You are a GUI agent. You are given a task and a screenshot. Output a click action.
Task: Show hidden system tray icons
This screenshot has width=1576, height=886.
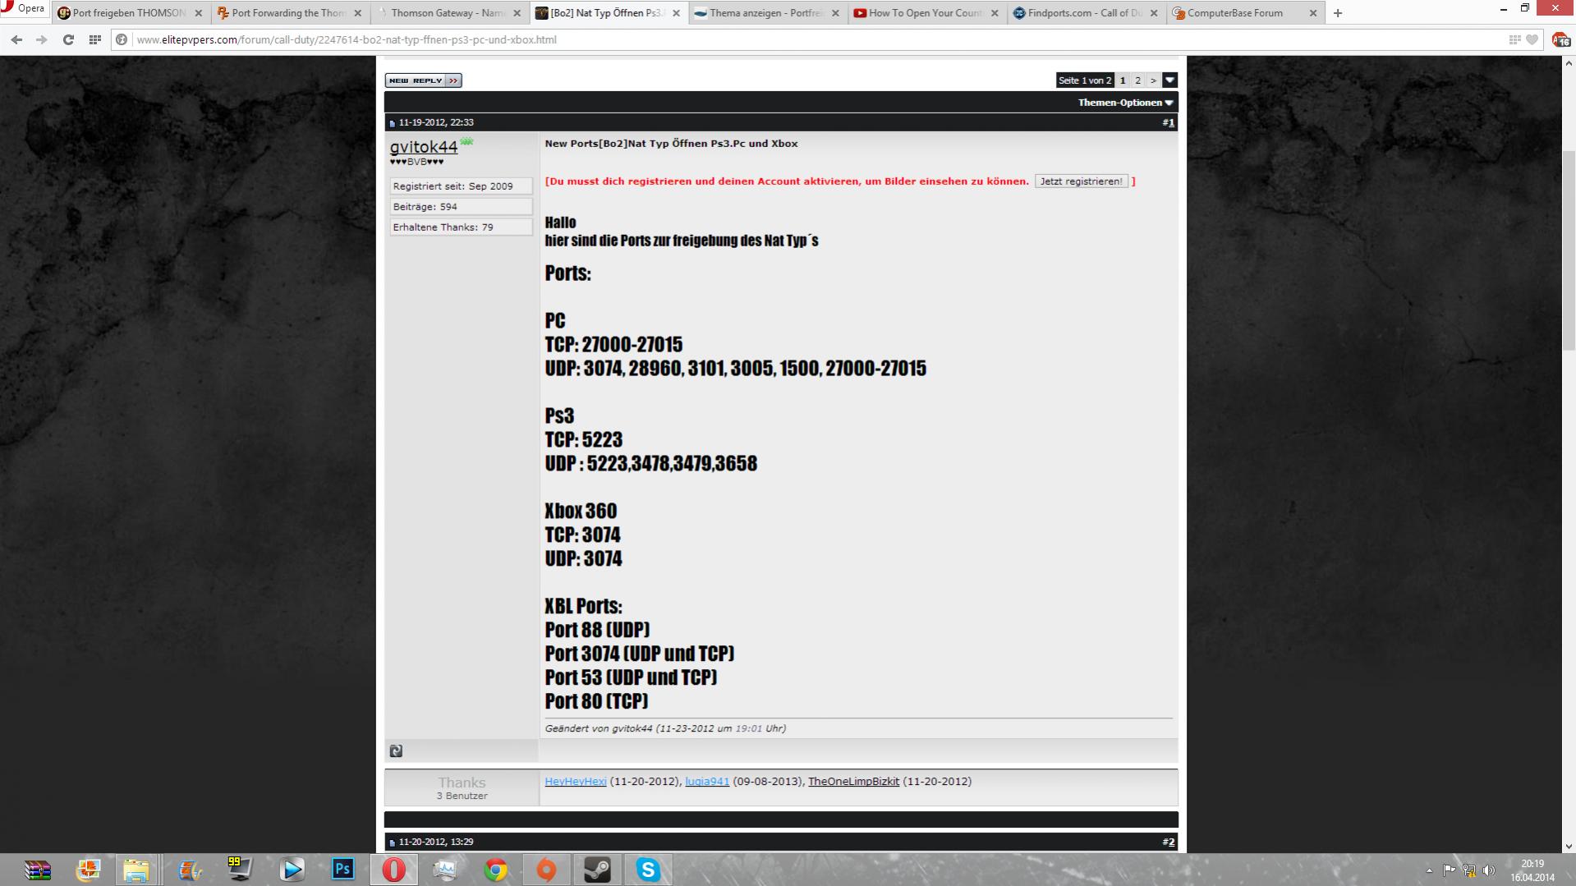point(1429,870)
